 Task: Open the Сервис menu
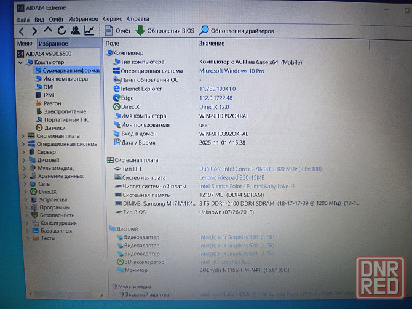point(113,19)
